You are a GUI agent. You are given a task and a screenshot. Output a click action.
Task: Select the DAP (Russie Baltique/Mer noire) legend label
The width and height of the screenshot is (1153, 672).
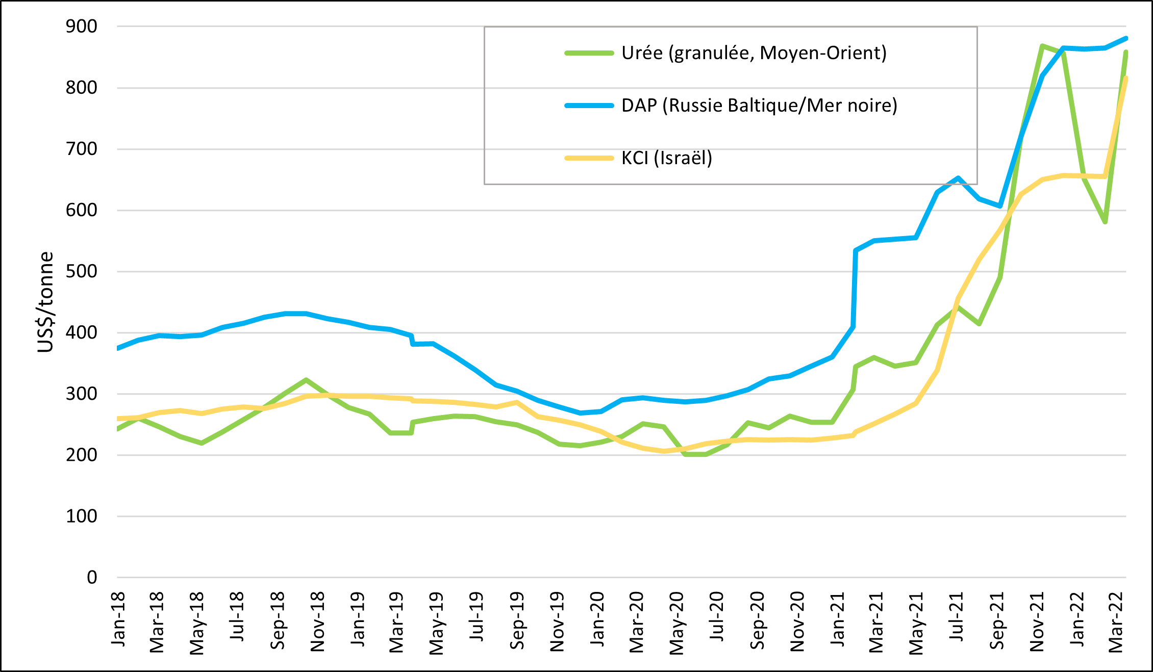coord(759,106)
